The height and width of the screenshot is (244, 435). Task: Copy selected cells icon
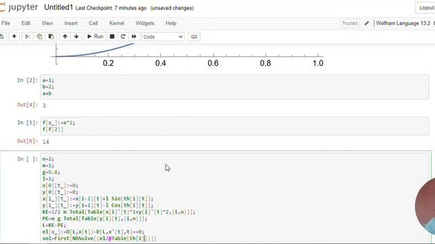39,37
